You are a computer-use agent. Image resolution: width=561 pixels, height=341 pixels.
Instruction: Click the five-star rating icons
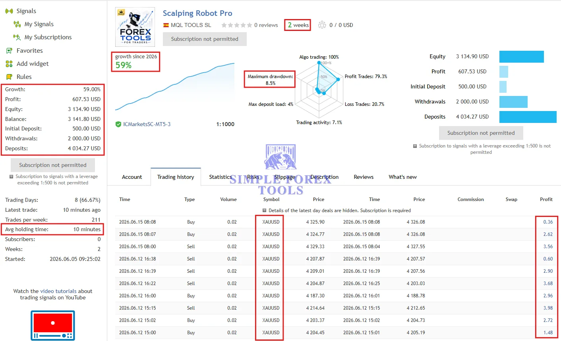point(237,25)
